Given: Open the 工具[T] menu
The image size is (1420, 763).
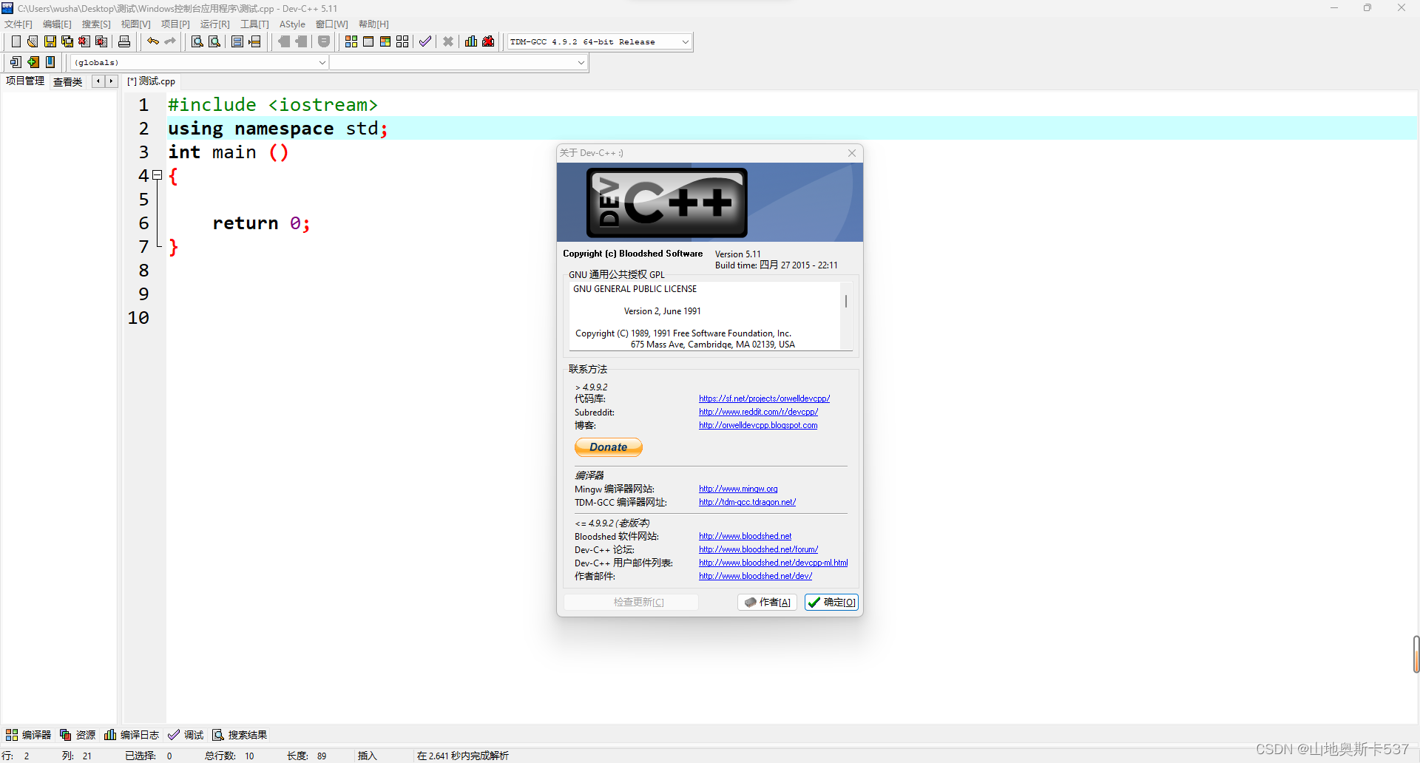Looking at the screenshot, I should click(x=254, y=24).
